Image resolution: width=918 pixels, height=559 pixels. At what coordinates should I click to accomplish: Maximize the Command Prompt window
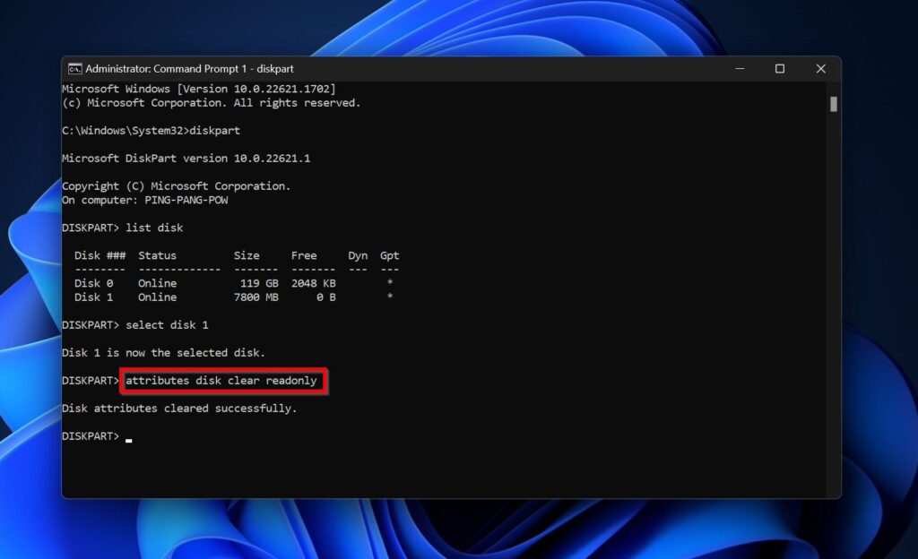coord(780,69)
